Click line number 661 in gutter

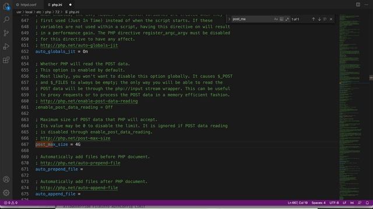(x=24, y=107)
